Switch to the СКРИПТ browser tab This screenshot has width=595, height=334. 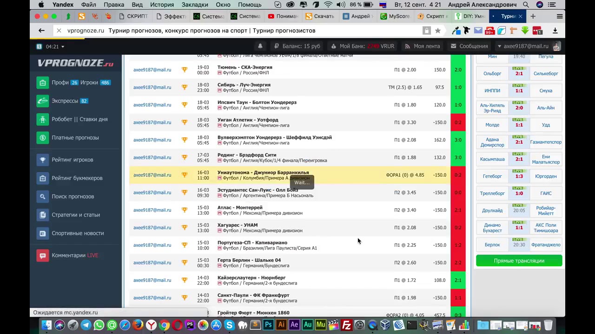tap(133, 16)
